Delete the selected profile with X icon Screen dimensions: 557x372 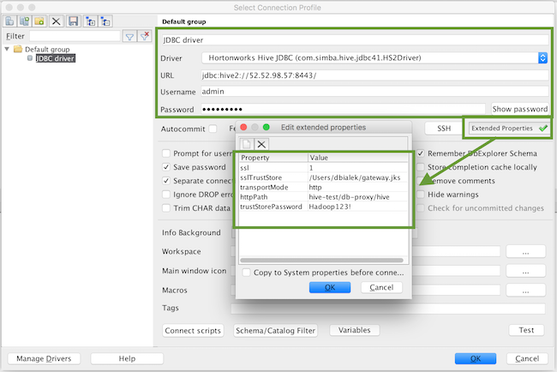57,20
